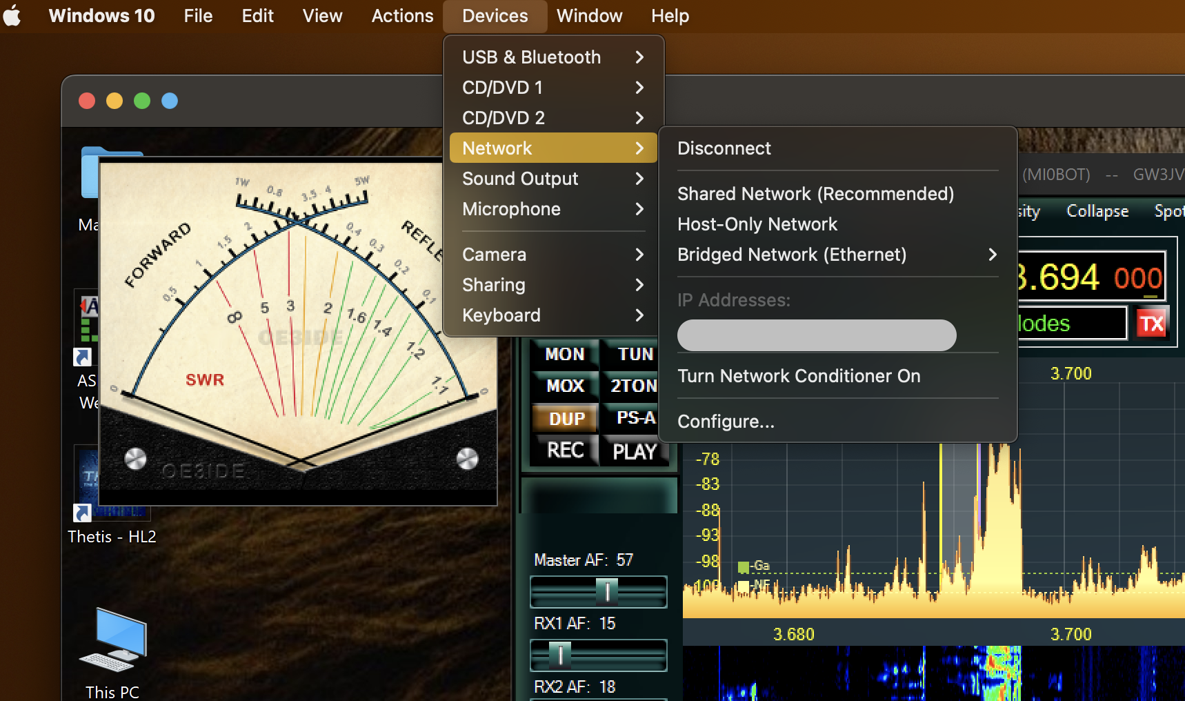1185x701 pixels.
Task: Toggle the MOX transmit button
Action: [565, 386]
